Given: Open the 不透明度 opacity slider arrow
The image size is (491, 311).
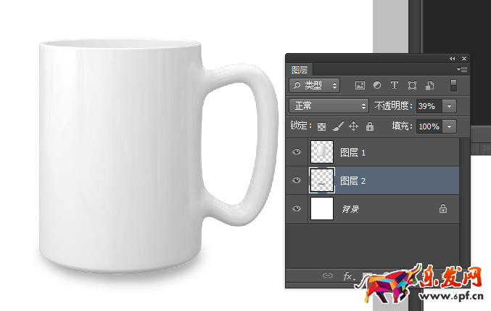Looking at the screenshot, I should 450,106.
